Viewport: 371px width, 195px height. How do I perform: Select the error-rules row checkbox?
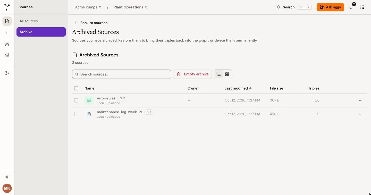76,100
